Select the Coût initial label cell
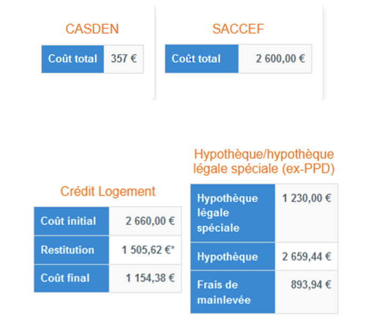The image size is (383, 334). point(72,221)
